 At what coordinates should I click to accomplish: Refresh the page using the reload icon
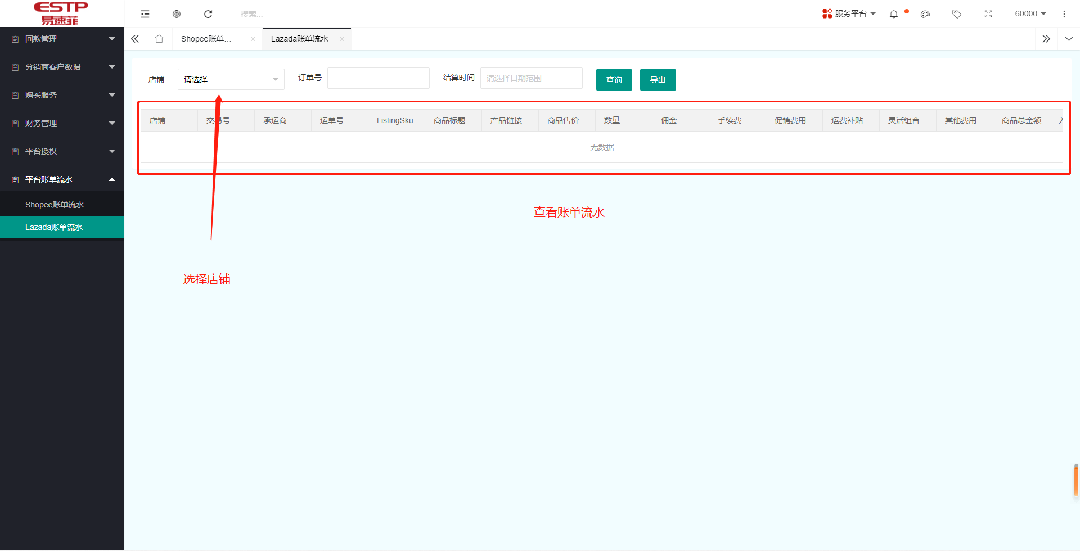point(208,13)
